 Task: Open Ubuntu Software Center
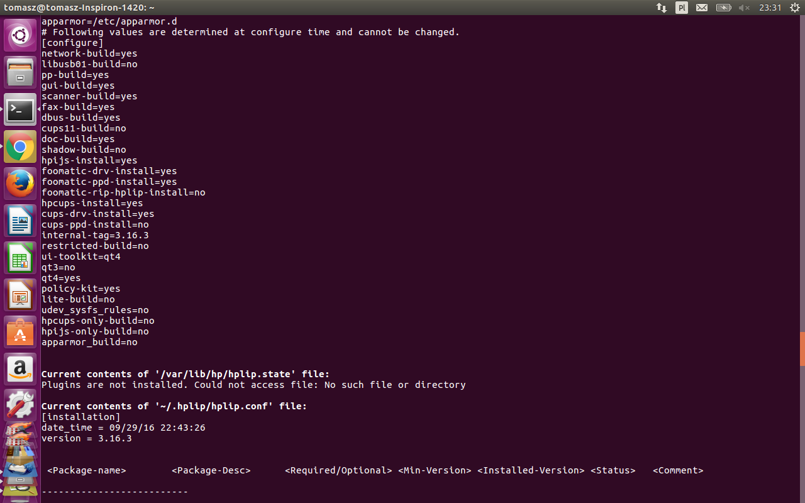point(20,332)
